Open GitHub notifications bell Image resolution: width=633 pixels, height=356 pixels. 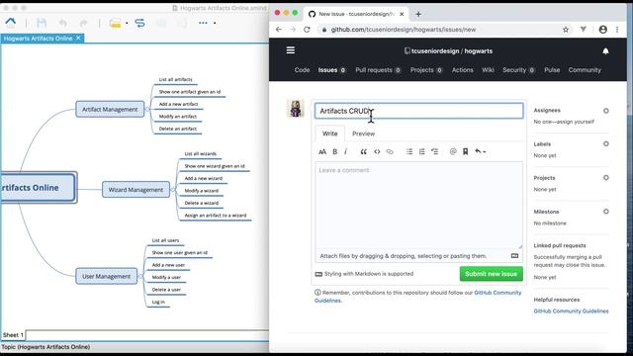[605, 50]
